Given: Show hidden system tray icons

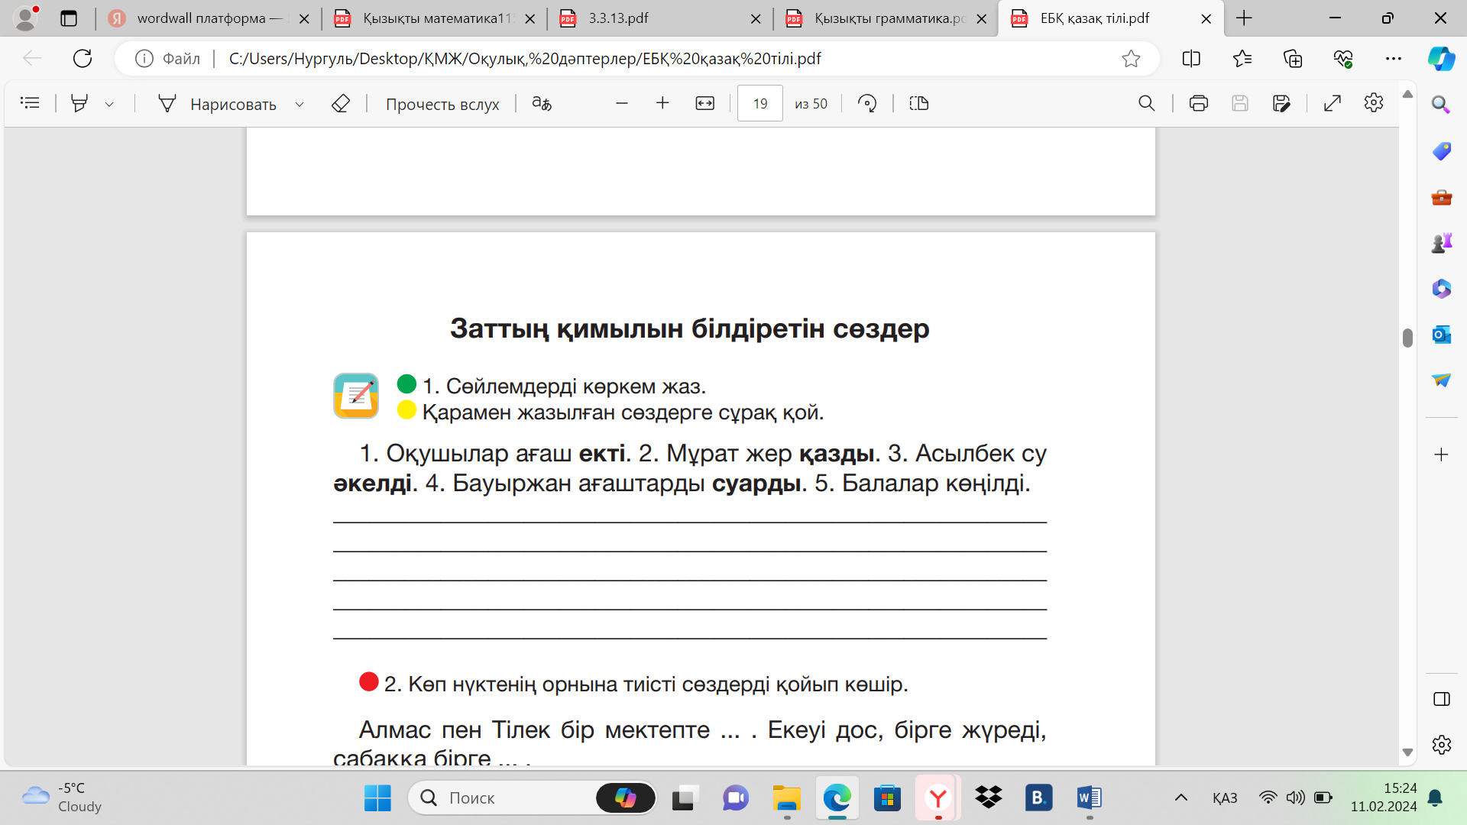Looking at the screenshot, I should pos(1180,797).
